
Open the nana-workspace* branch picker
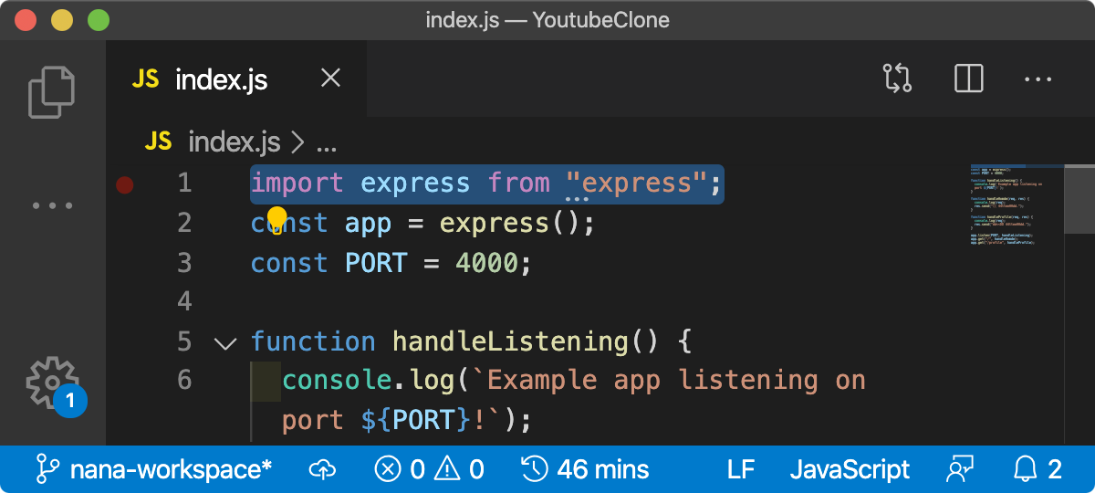tap(171, 469)
